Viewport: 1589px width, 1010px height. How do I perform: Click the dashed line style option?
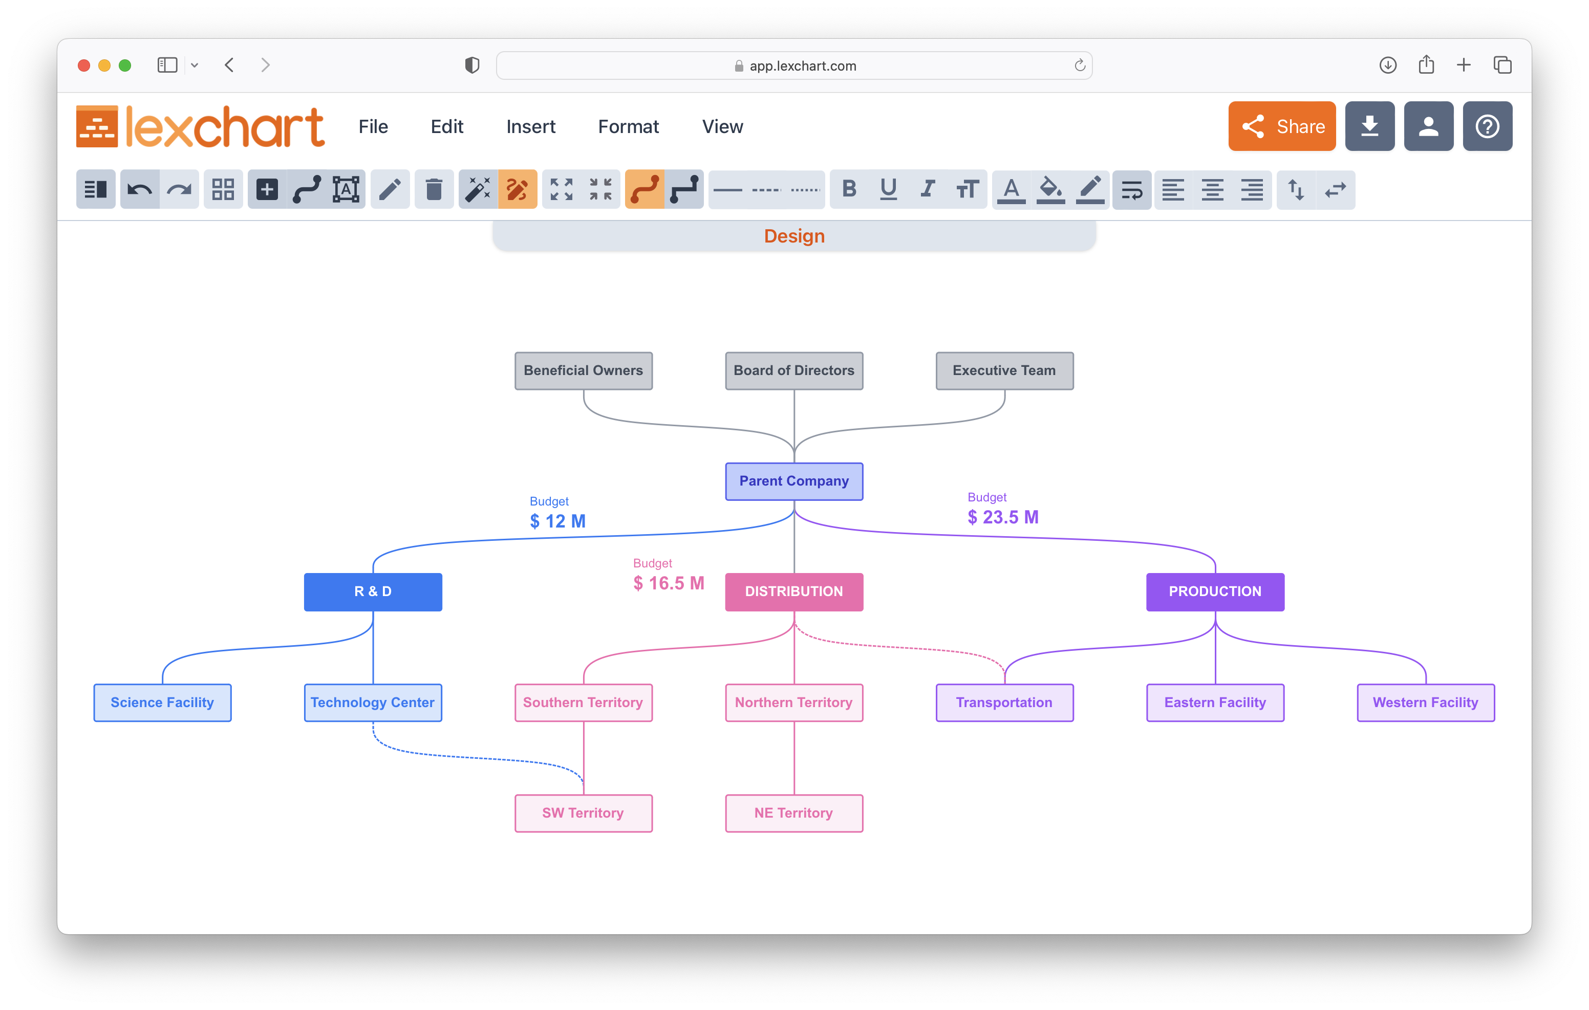click(767, 189)
